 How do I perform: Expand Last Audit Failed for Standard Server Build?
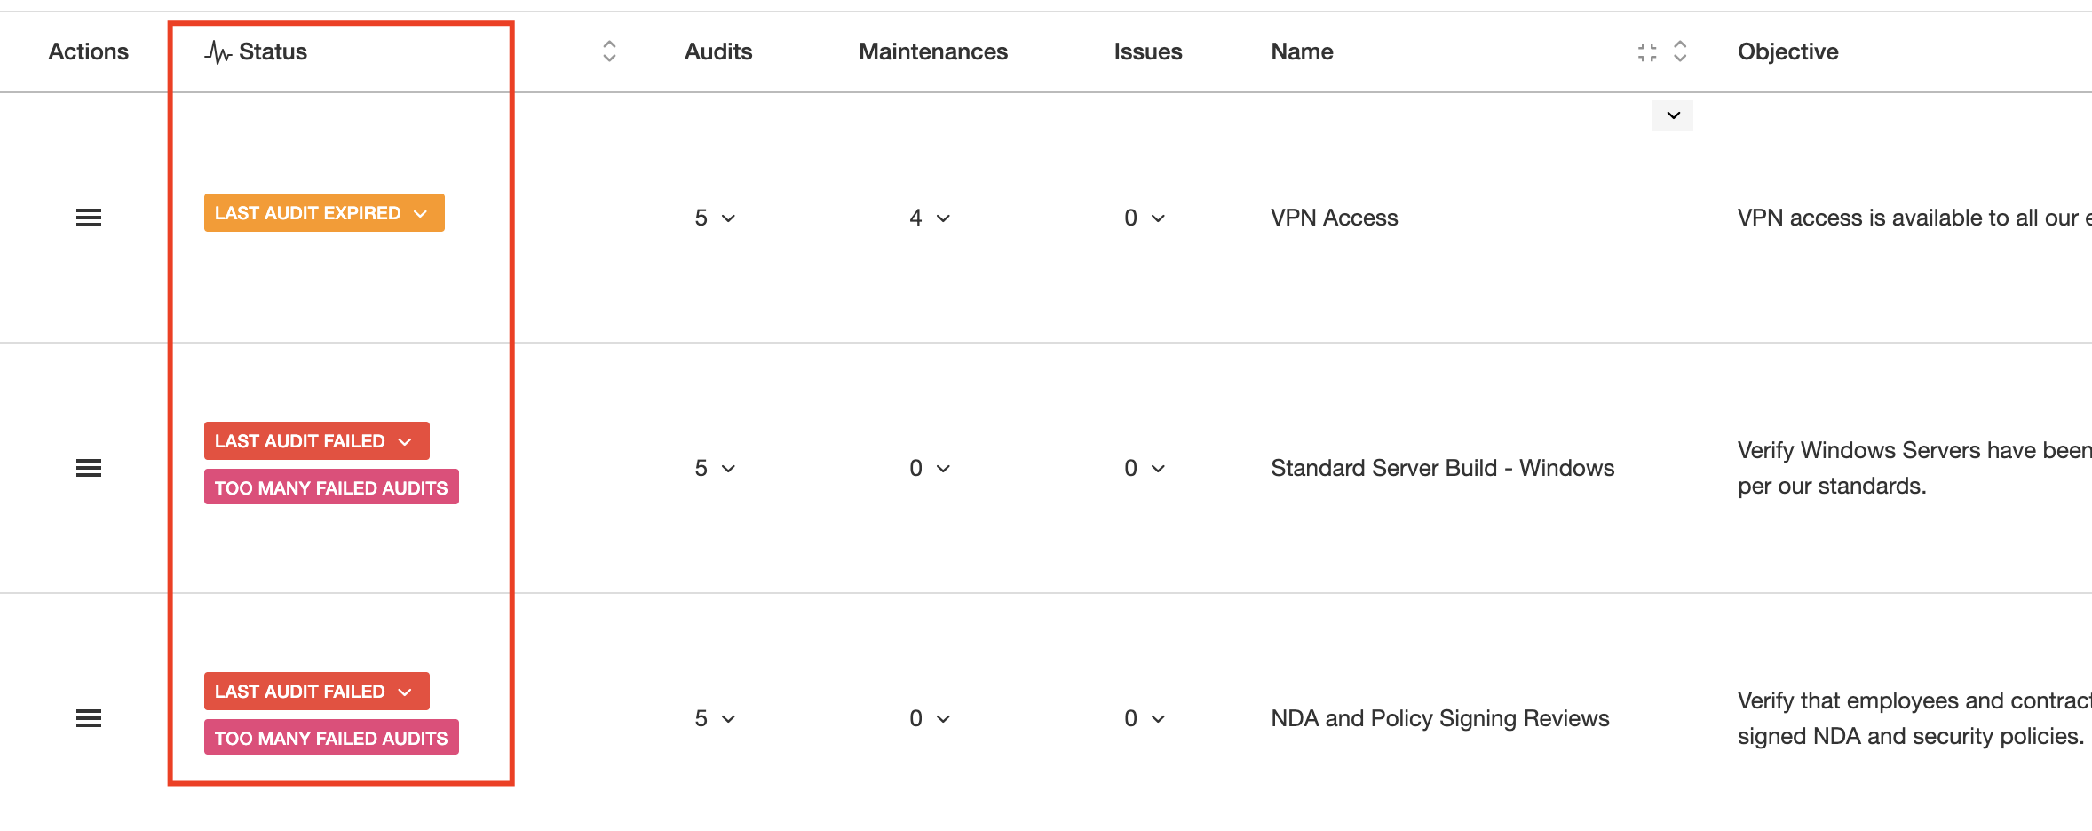[317, 441]
